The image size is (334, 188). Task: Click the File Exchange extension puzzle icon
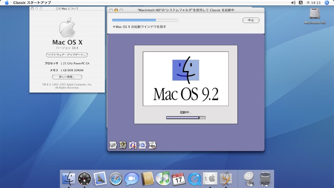click(x=112, y=145)
